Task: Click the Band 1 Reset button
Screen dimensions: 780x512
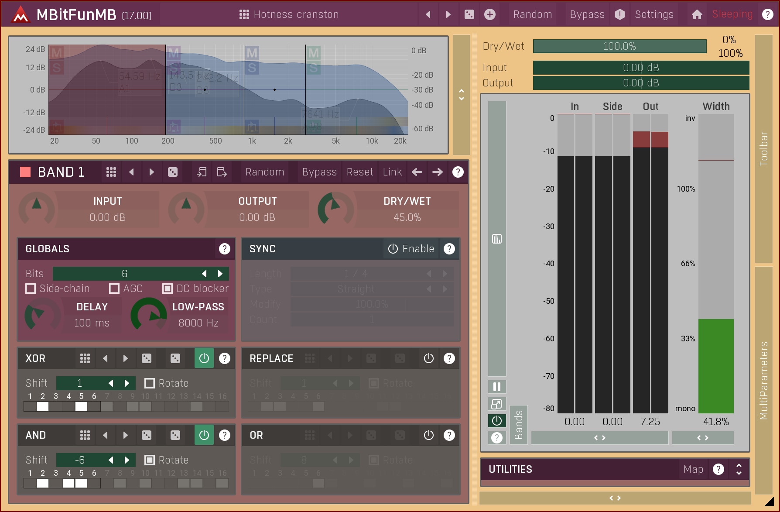Action: (x=359, y=172)
